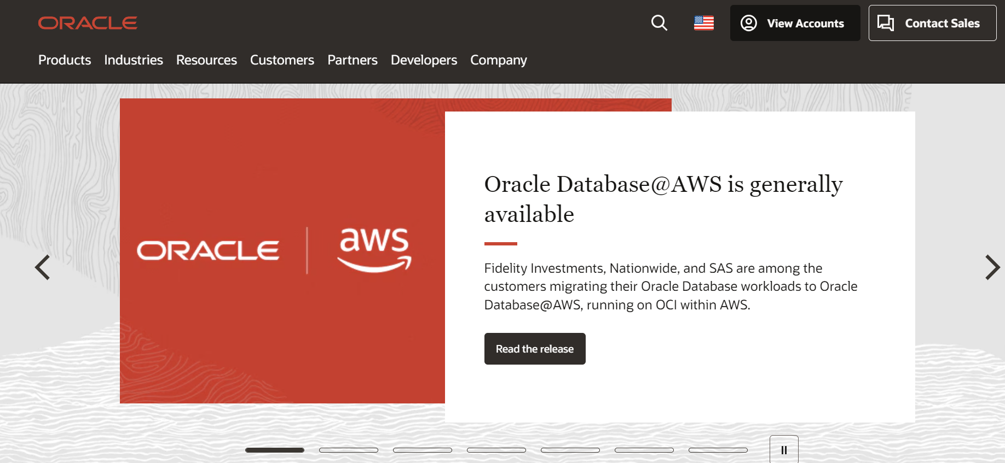Pause the carousel autoplay
1005x463 pixels.
tap(784, 450)
